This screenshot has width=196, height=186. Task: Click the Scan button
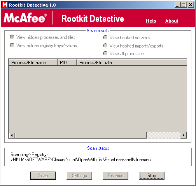click(x=43, y=175)
